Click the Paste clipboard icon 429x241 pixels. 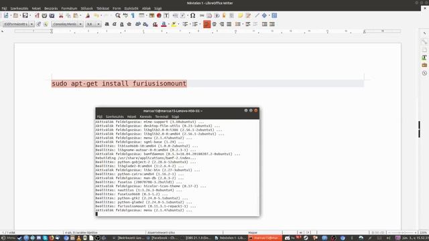pos(76,15)
